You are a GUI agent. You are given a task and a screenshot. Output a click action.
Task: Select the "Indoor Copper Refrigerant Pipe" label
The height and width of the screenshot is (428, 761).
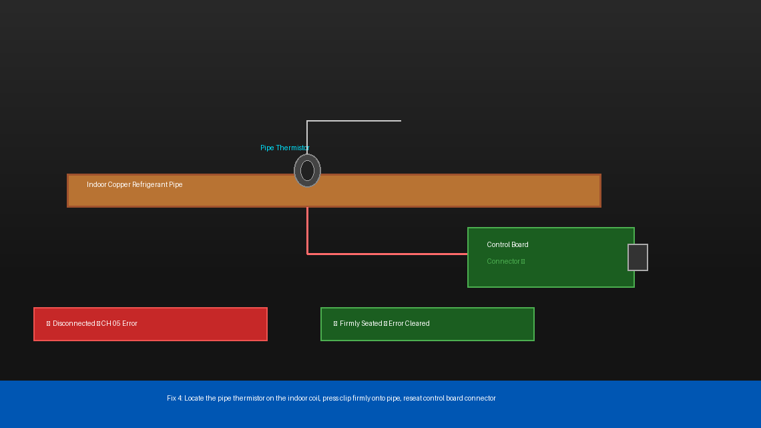(x=134, y=185)
